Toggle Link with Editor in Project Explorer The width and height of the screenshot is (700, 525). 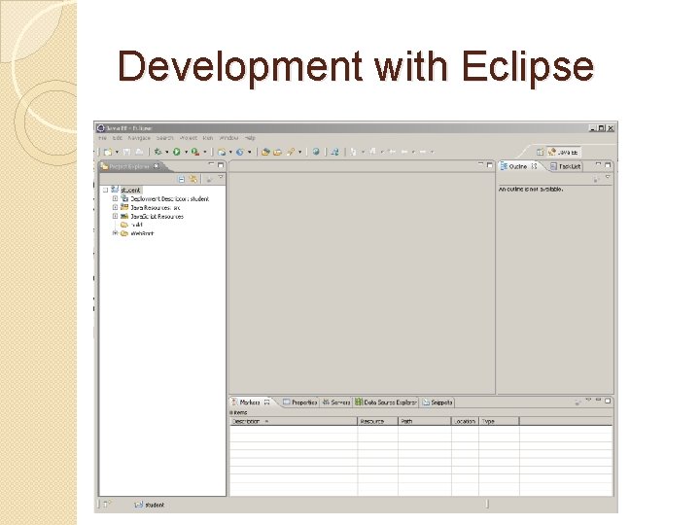point(193,179)
